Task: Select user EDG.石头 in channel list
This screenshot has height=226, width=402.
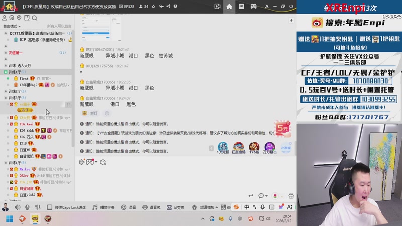Action: [x=27, y=137]
